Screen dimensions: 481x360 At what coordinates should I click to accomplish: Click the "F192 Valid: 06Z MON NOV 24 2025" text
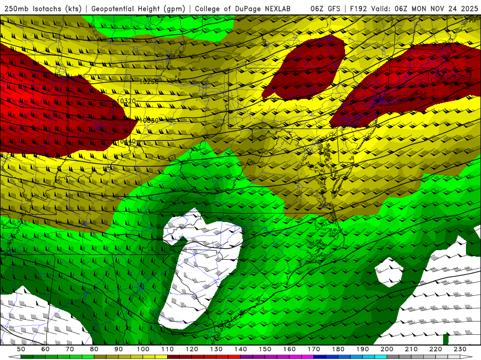(414, 8)
